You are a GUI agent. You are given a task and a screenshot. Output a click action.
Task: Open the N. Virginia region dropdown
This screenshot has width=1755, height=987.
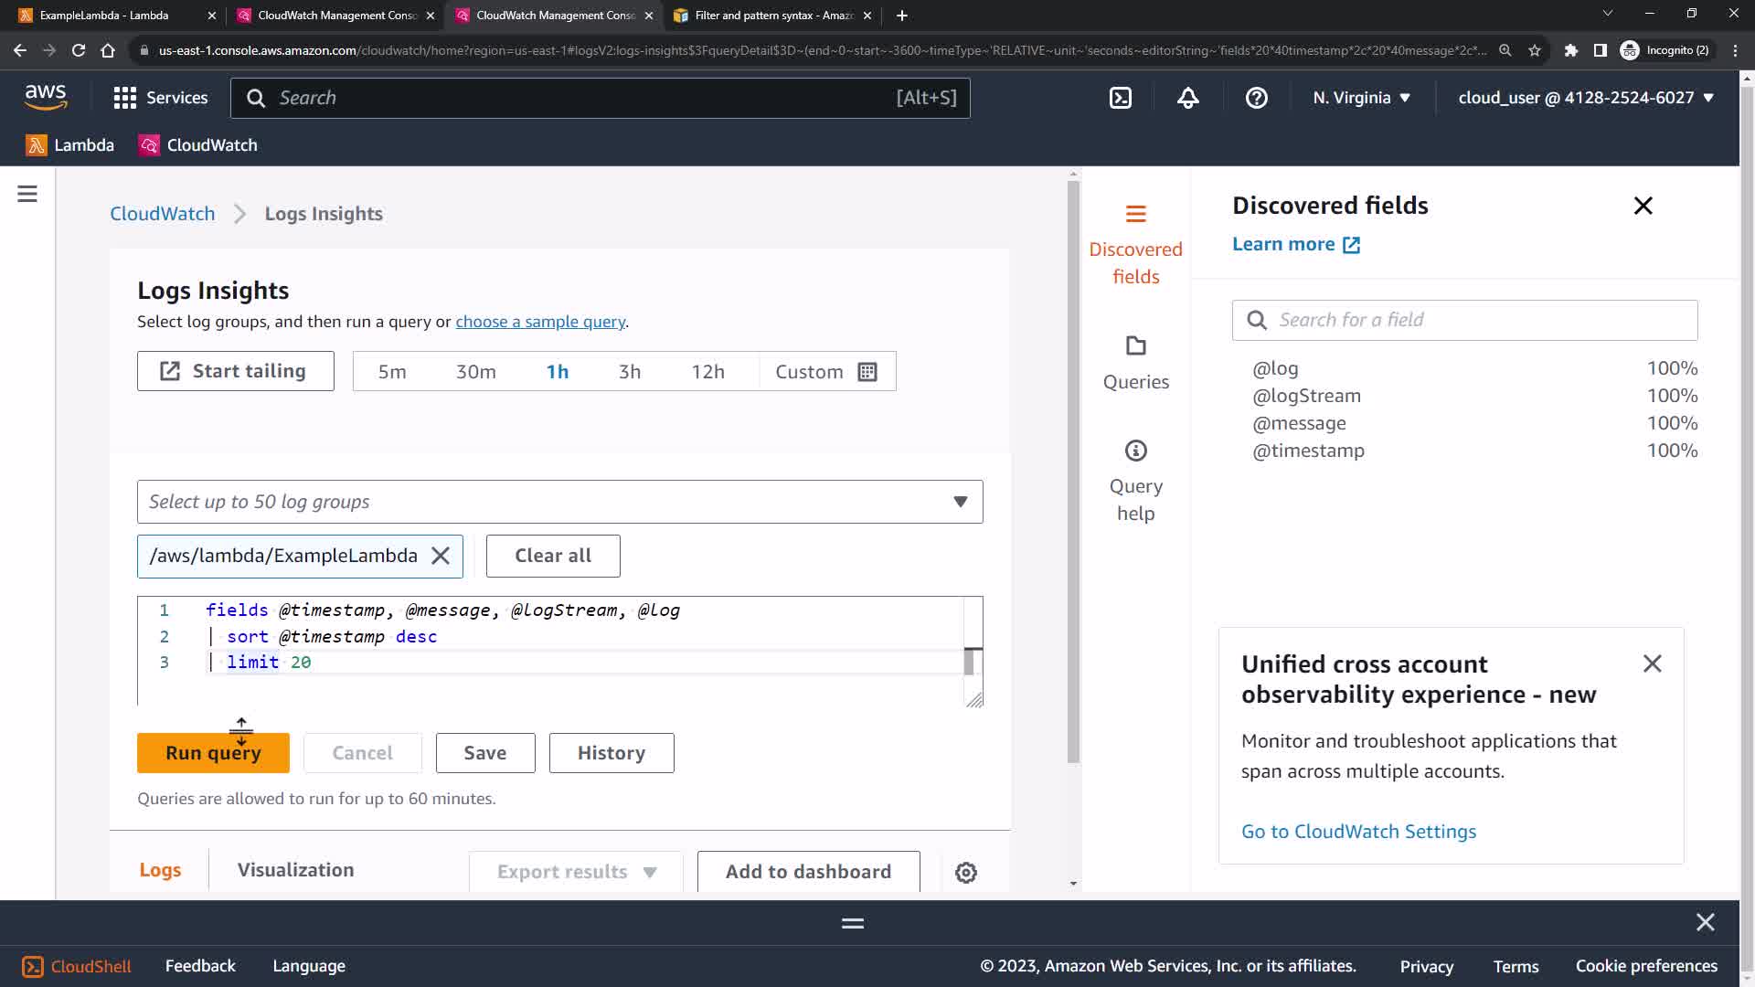point(1361,98)
